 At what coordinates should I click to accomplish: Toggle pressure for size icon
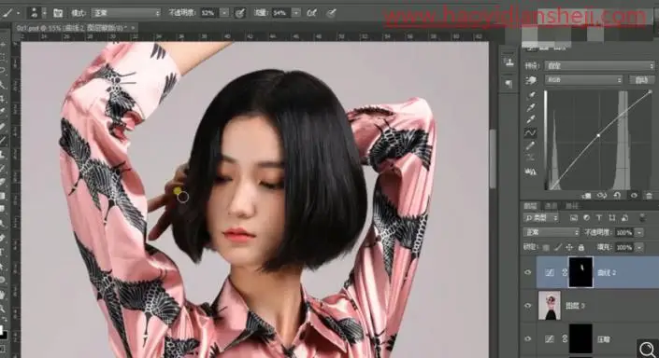332,13
